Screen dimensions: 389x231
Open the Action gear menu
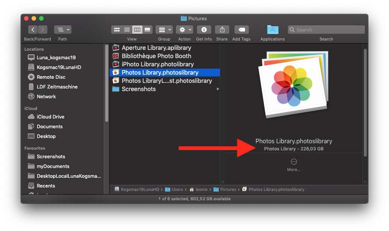(x=184, y=30)
